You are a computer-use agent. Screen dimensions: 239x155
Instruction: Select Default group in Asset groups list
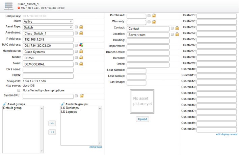(x=12, y=108)
